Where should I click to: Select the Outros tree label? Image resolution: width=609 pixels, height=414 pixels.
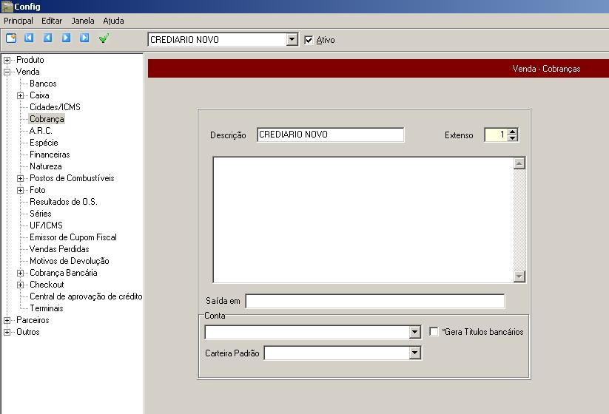coord(28,332)
